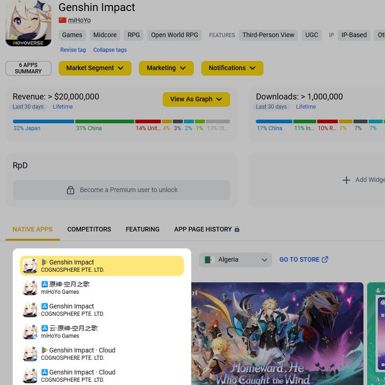The width and height of the screenshot is (385, 385).
Task: Switch Downloads to Lifetime
Action: pyautogui.click(x=306, y=107)
